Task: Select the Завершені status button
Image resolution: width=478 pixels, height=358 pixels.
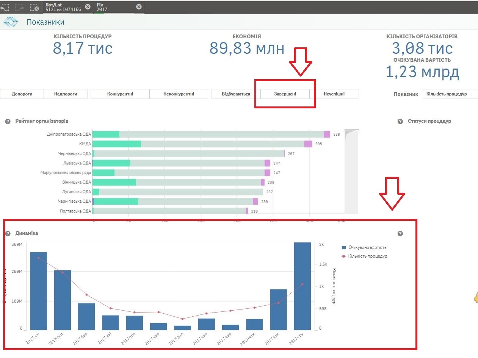Action: (285, 94)
